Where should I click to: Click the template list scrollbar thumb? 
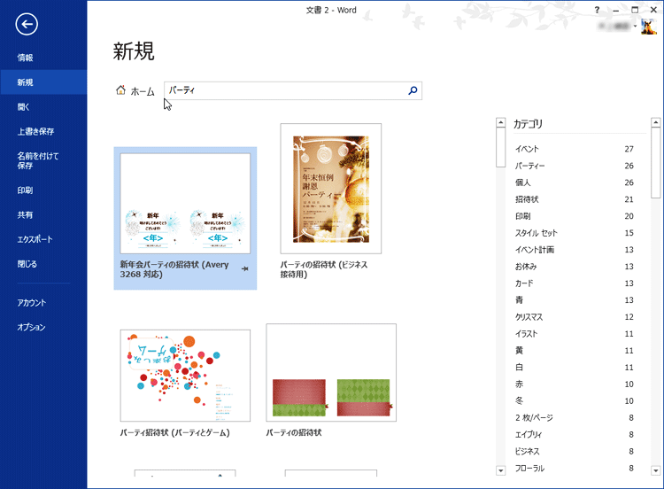[x=500, y=147]
